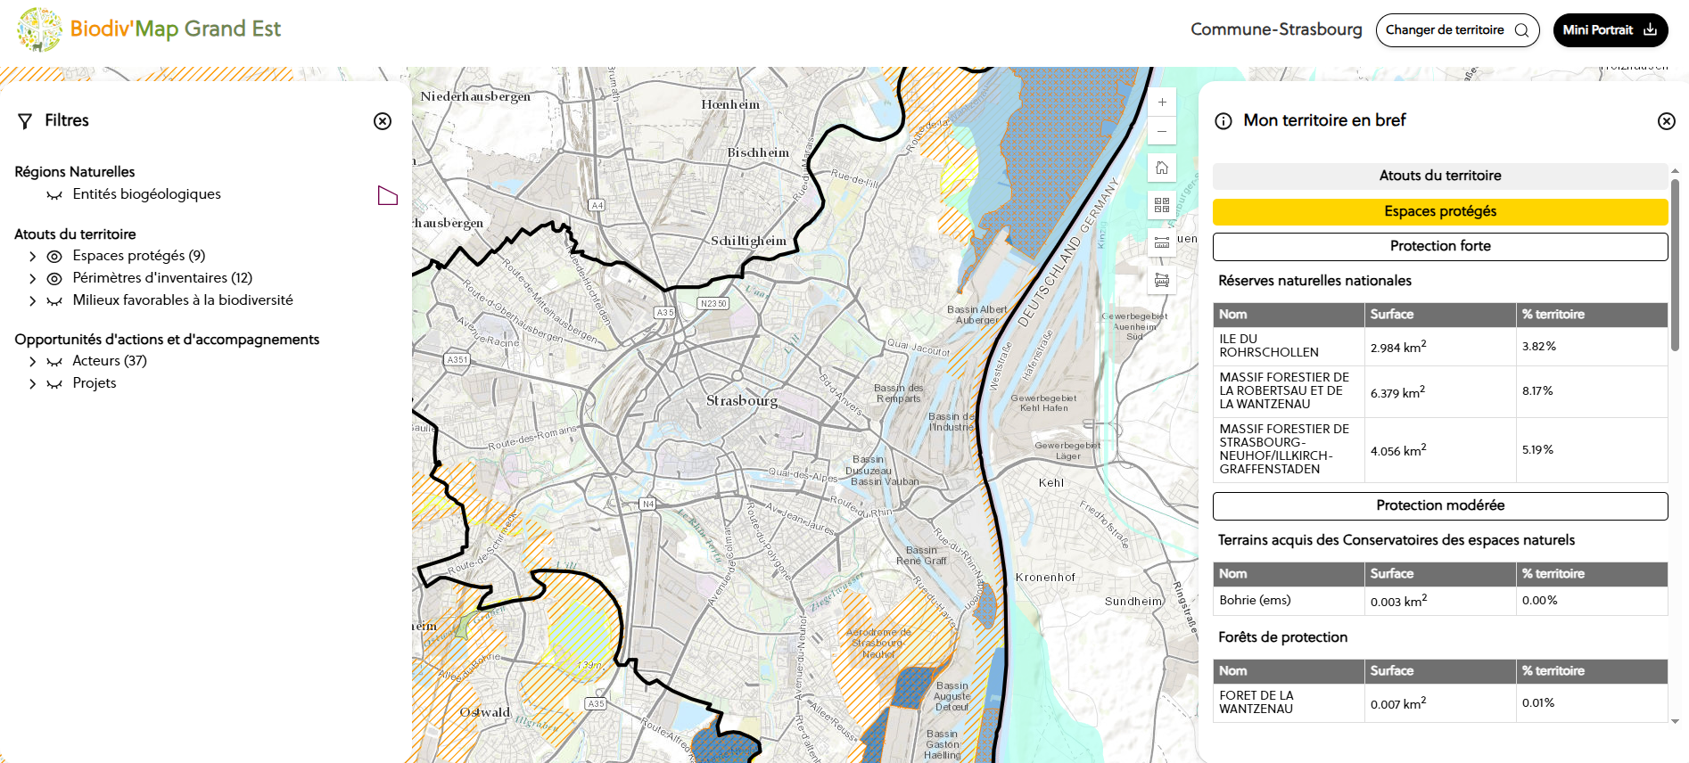Select the Espaces protégés tab
Image resolution: width=1689 pixels, height=763 pixels.
point(1439,211)
